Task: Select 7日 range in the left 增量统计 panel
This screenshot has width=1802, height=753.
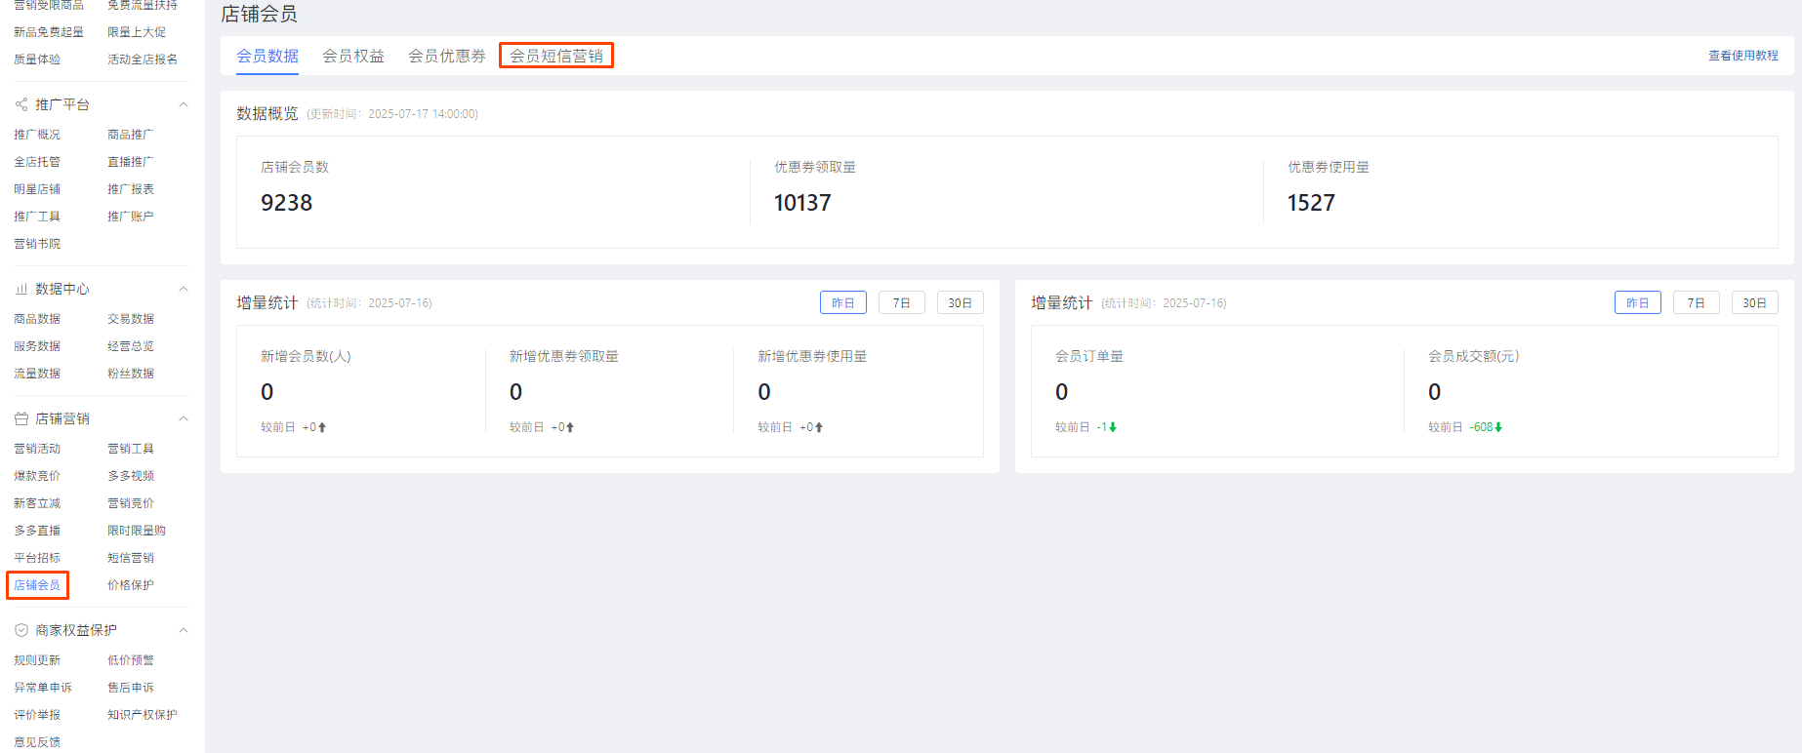Action: tap(901, 303)
